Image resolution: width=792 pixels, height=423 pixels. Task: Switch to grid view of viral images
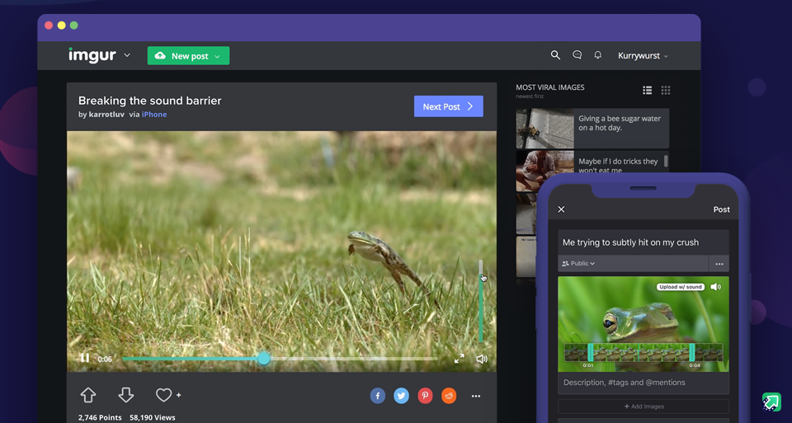[666, 90]
